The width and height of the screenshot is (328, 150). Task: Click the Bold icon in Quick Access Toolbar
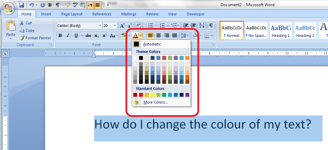pos(50,5)
